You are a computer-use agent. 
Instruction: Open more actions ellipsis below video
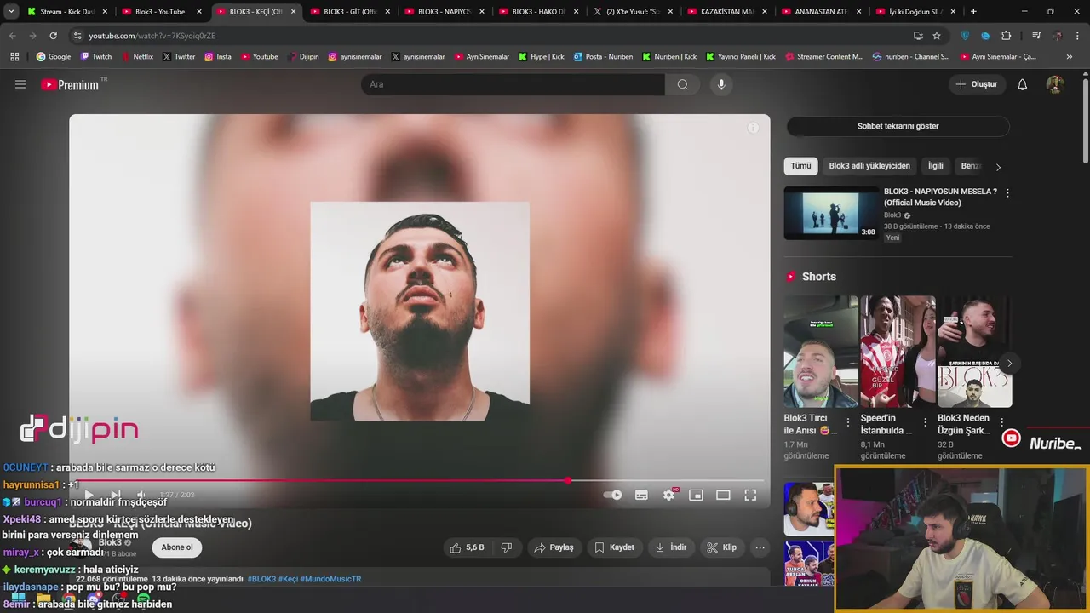click(760, 547)
